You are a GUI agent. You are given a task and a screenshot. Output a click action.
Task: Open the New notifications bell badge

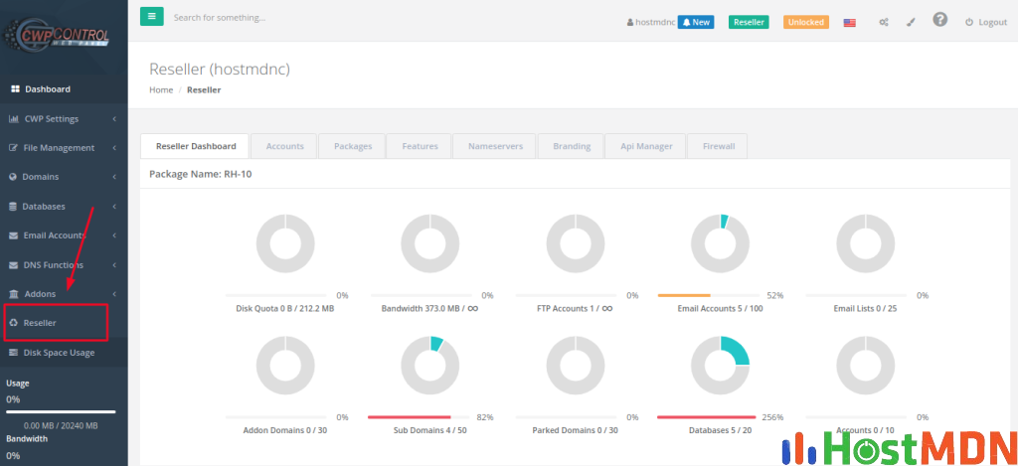696,22
